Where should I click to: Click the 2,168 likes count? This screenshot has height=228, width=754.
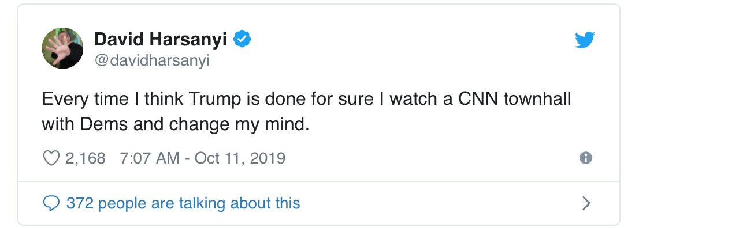click(85, 158)
